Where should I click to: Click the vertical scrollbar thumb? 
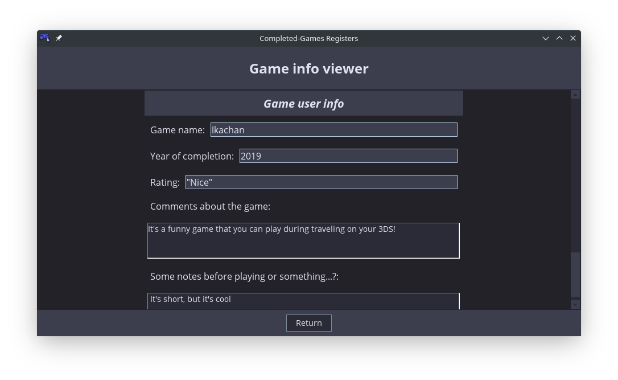pos(575,274)
